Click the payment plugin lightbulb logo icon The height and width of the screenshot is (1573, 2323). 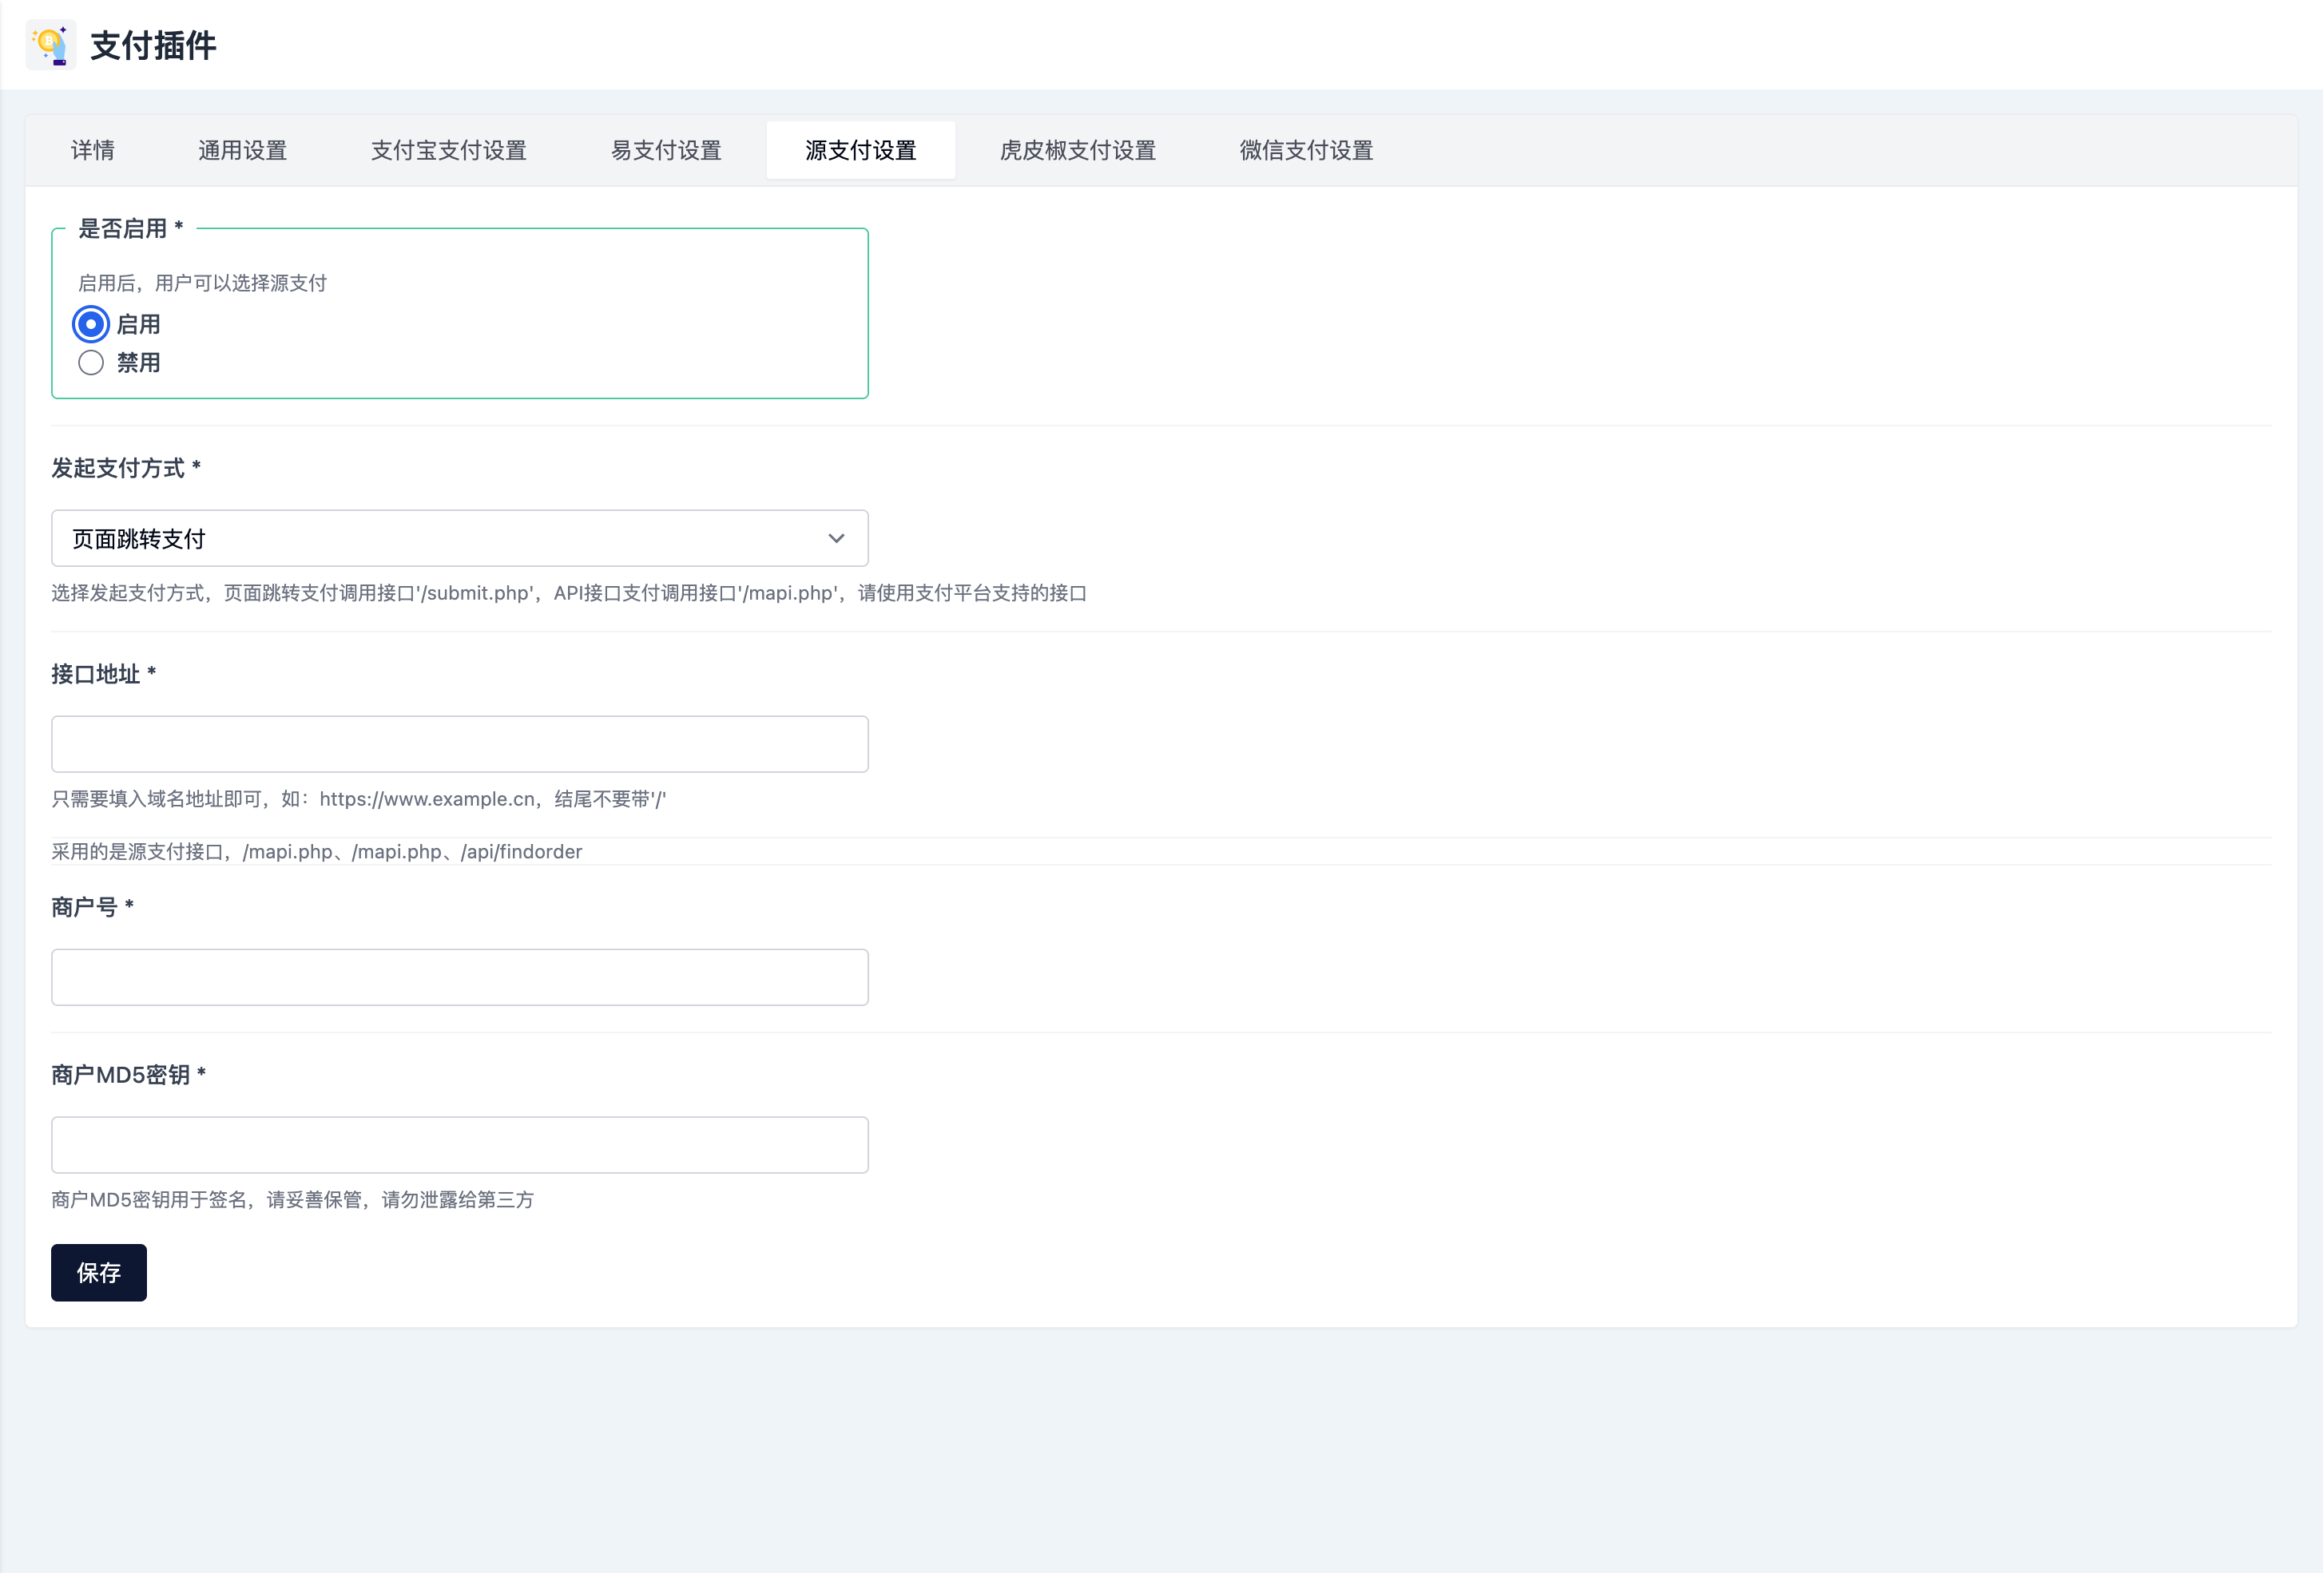[x=50, y=45]
